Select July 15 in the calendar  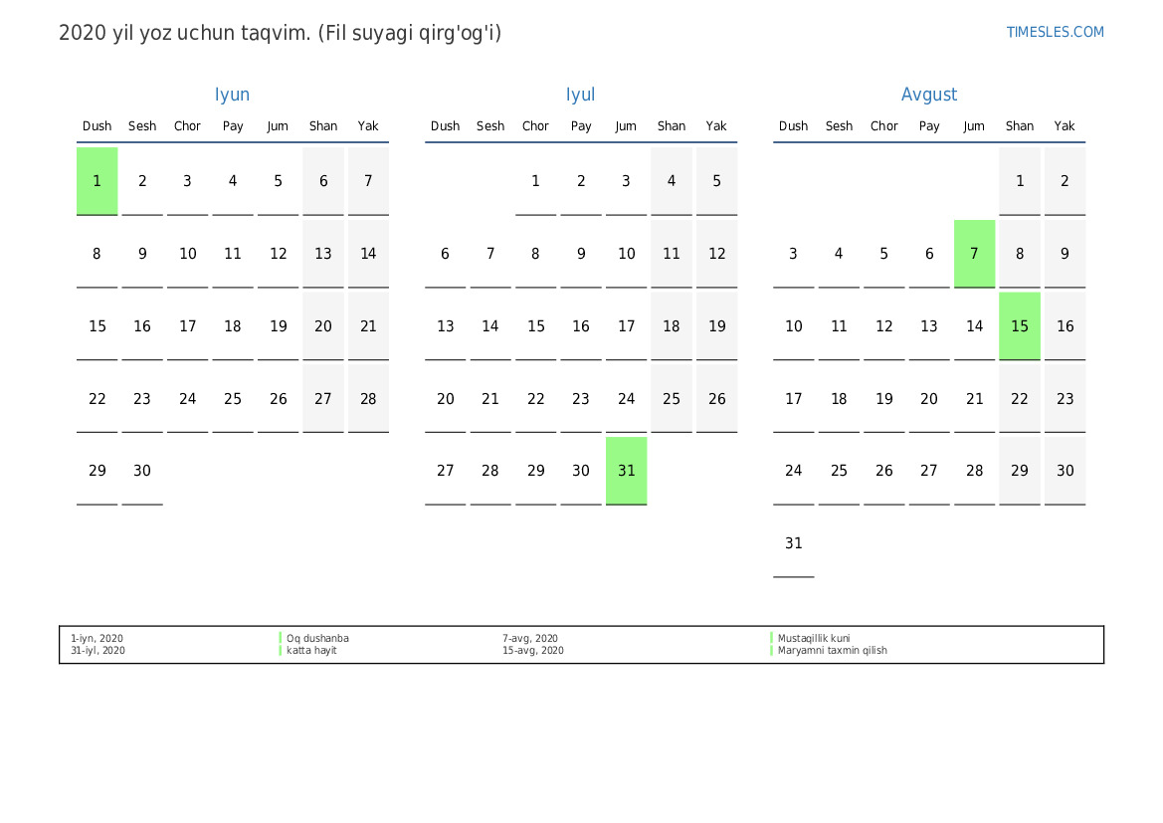coord(535,326)
